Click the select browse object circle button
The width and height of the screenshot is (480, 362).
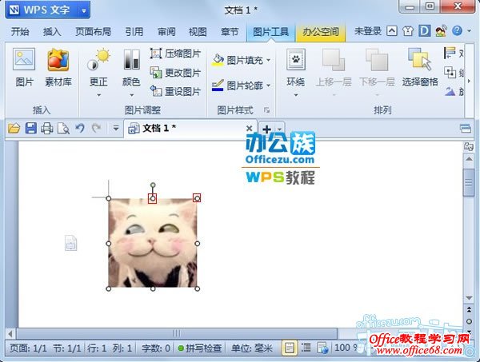(x=469, y=321)
